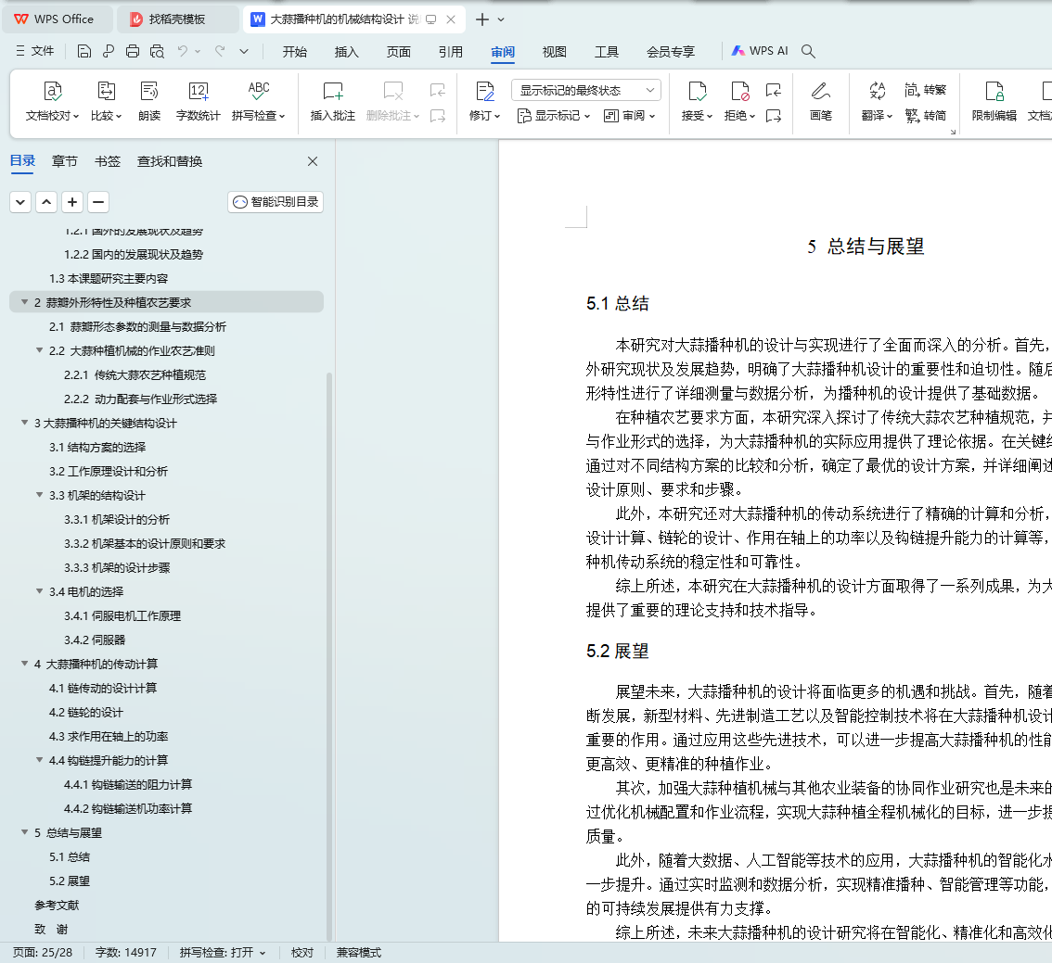Image resolution: width=1052 pixels, height=963 pixels.
Task: Open 限制编辑 restrict editing
Action: [x=994, y=101]
